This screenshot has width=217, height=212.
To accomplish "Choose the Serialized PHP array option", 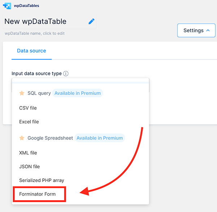I will 42,180.
